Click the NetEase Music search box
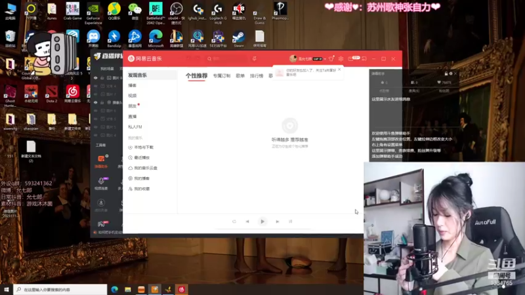 pyautogui.click(x=228, y=58)
